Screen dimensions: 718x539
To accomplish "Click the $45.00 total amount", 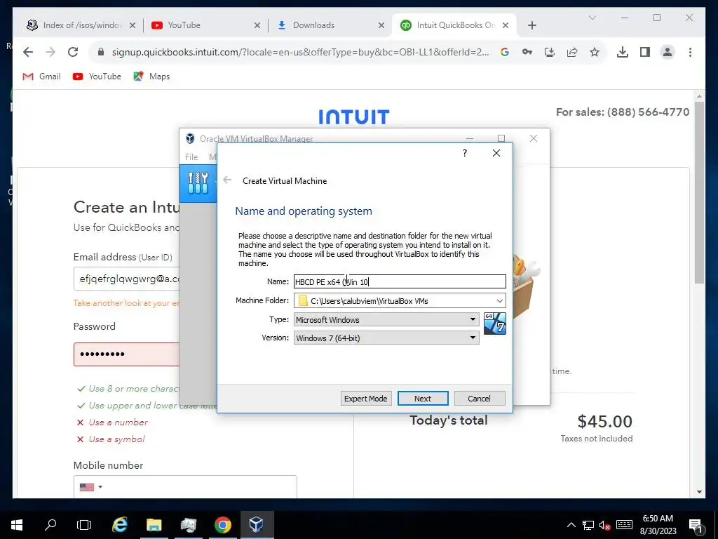I will click(x=604, y=421).
